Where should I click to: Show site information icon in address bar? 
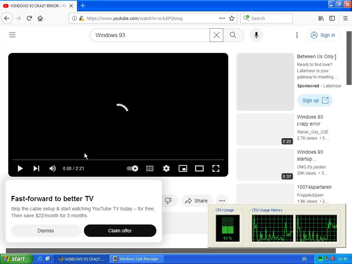[x=75, y=18]
